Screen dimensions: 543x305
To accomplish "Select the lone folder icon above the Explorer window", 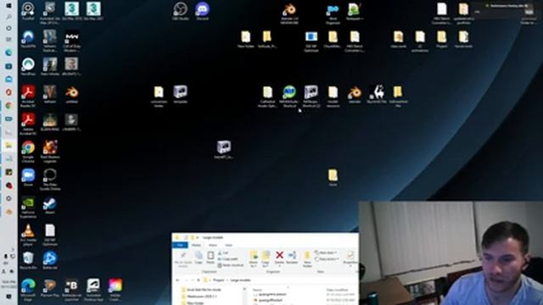I will (333, 177).
